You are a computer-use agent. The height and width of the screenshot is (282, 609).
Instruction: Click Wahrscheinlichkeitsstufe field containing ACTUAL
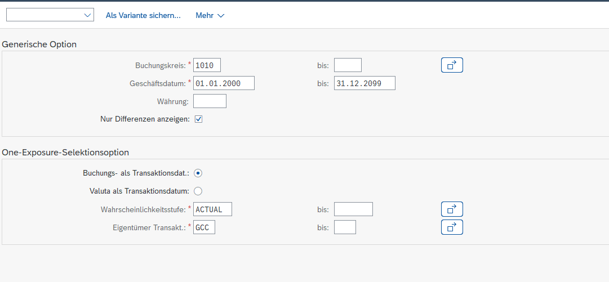point(212,209)
